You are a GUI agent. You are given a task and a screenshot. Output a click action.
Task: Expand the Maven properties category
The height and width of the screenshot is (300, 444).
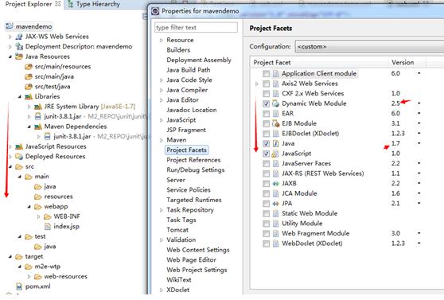(x=162, y=140)
